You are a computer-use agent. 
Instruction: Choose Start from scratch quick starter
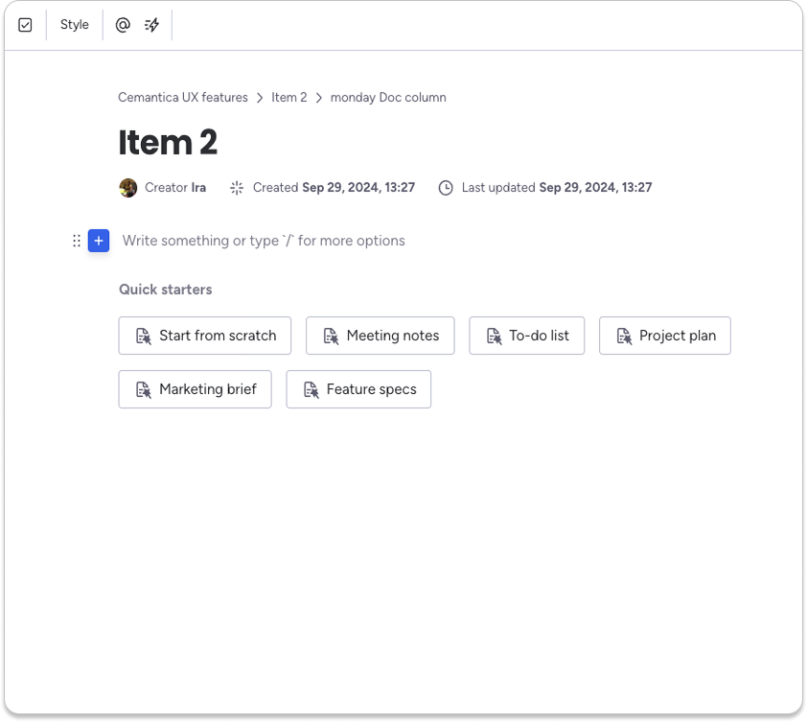[205, 336]
